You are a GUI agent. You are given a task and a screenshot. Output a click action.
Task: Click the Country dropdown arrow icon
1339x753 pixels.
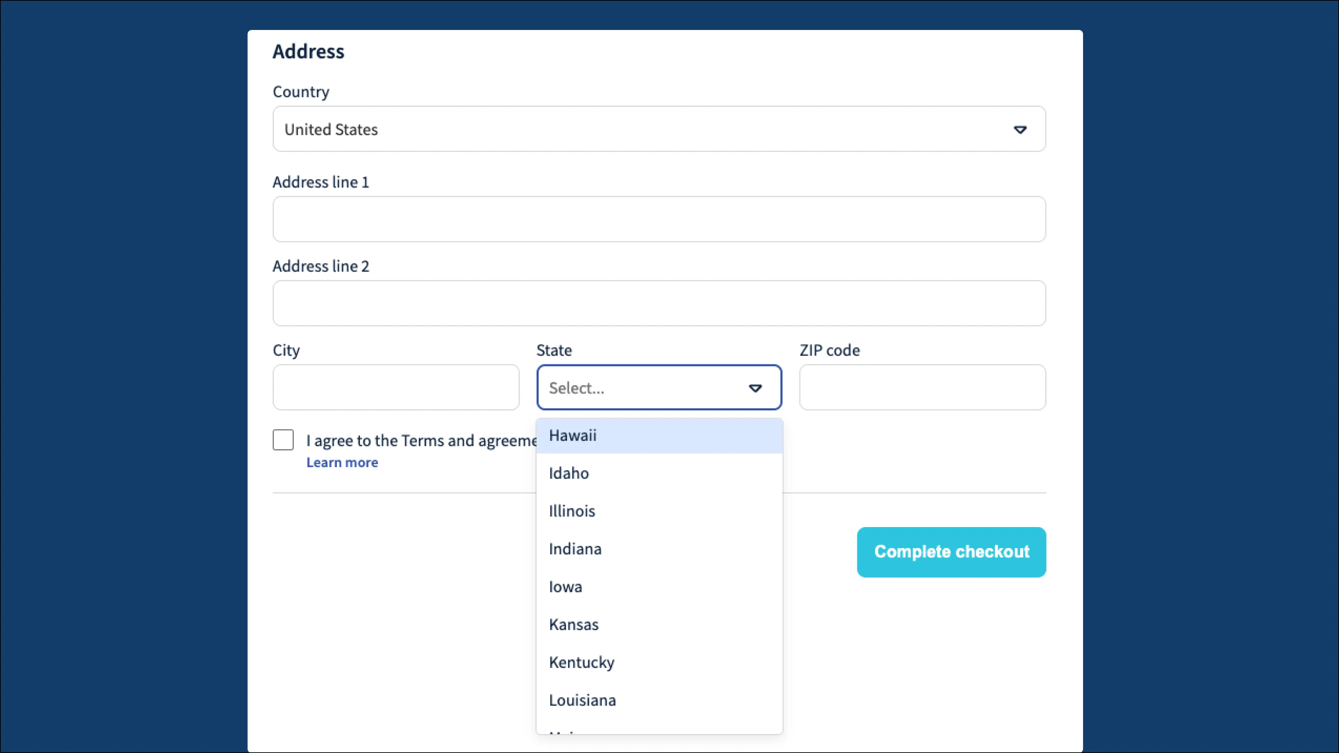1020,129
